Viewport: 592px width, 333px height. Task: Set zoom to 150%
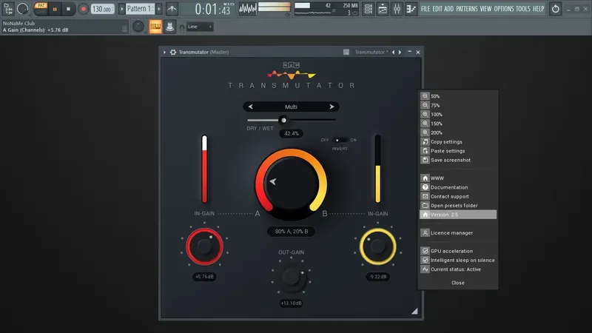click(x=458, y=124)
